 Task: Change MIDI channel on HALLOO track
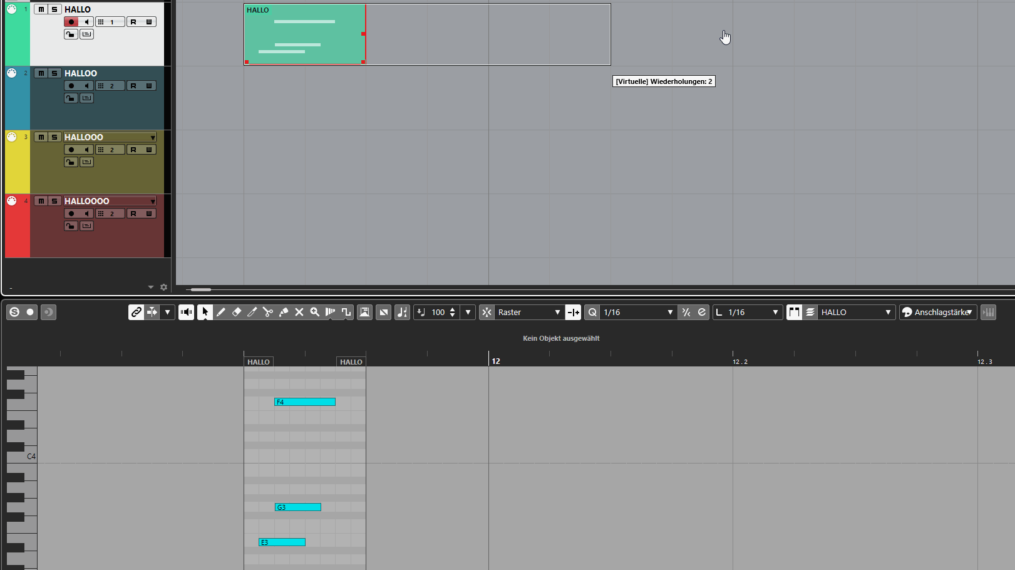tap(110, 86)
